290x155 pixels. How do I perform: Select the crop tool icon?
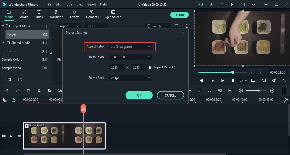click(x=49, y=90)
